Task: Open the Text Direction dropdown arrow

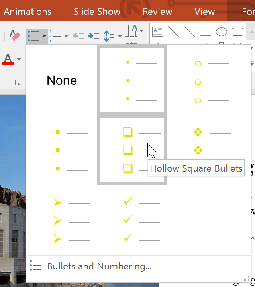Action: pos(141,31)
